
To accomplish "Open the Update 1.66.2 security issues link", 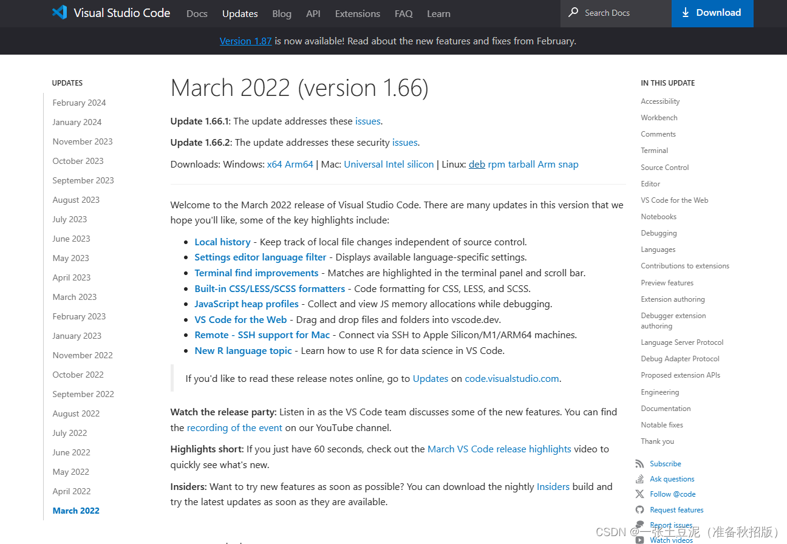I will coord(405,143).
